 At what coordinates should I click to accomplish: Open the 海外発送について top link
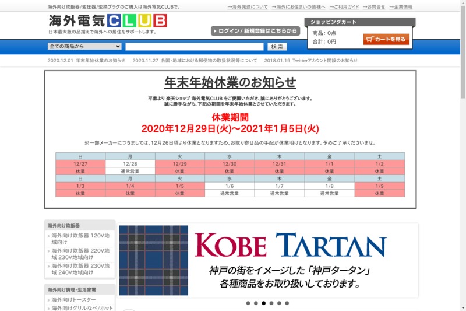(248, 7)
